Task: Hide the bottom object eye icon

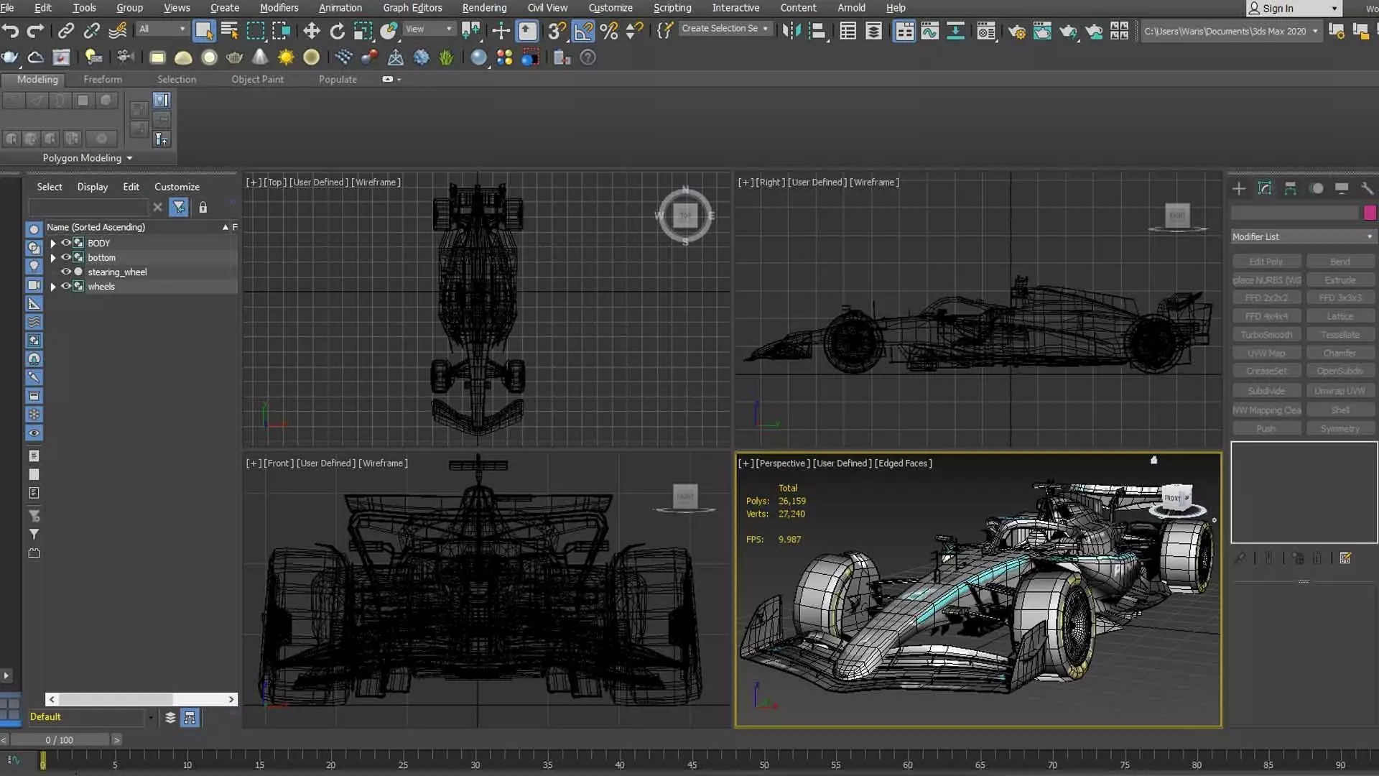Action: pos(65,257)
